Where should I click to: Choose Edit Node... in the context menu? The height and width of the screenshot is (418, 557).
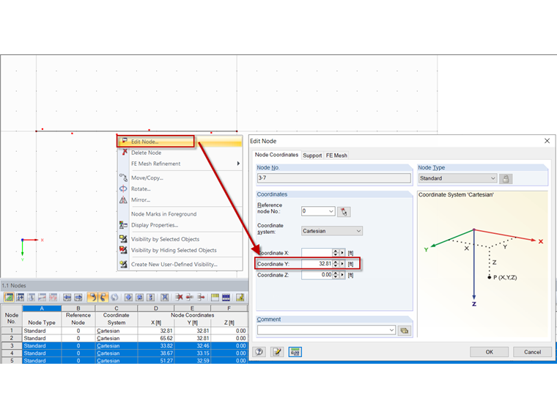pos(180,142)
